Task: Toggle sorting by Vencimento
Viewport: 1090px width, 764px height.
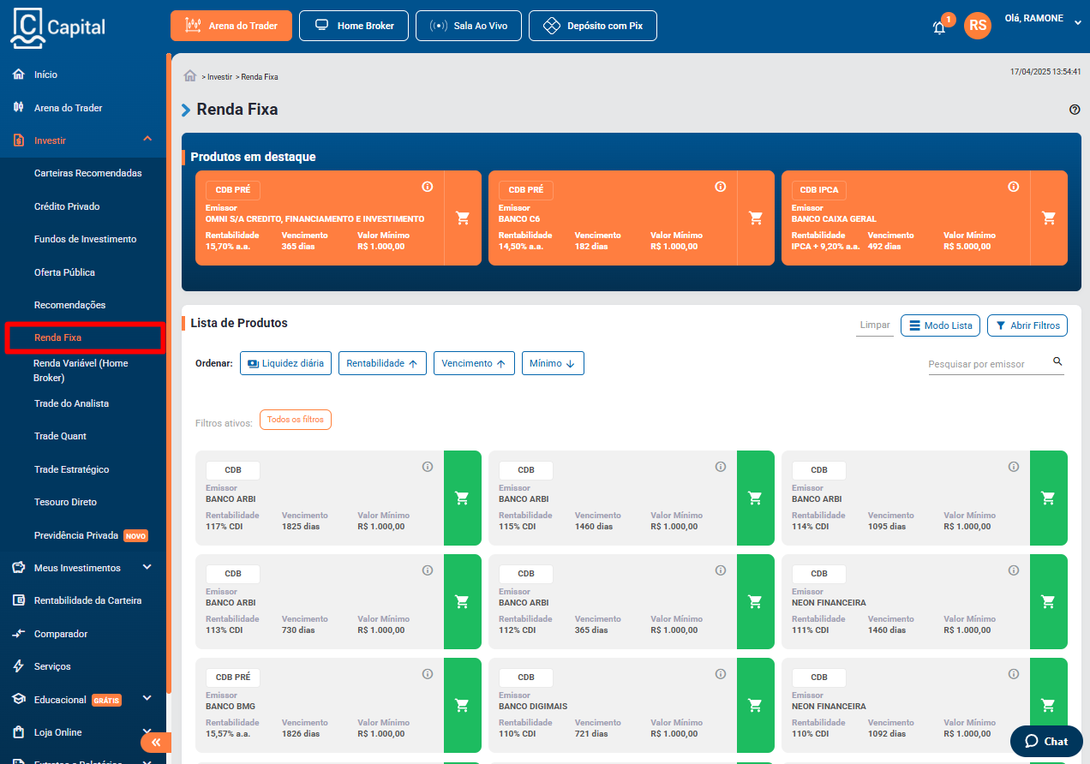Action: pyautogui.click(x=474, y=363)
